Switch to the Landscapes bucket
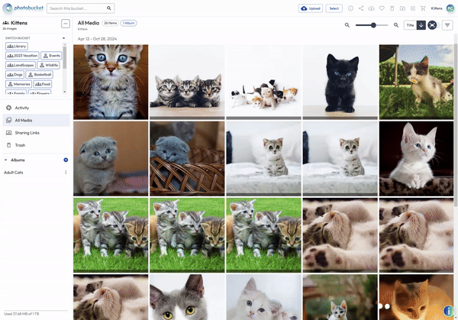458x320 pixels. (21, 65)
